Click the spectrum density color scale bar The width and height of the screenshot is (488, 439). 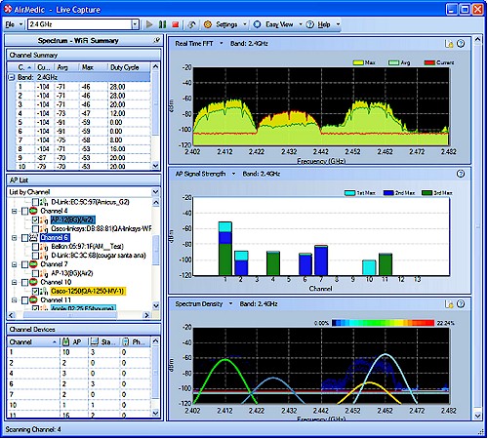(x=383, y=323)
